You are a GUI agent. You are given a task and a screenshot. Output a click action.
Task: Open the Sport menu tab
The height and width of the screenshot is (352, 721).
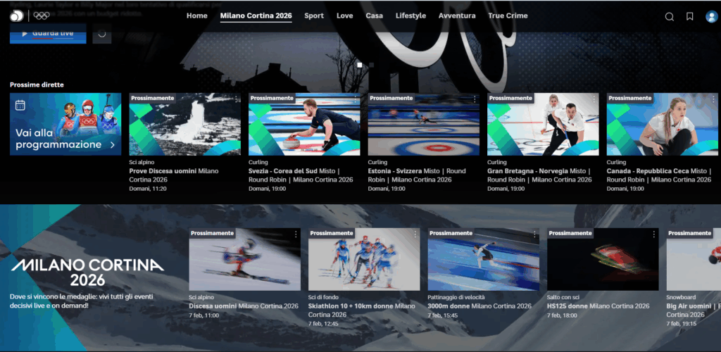tap(314, 15)
